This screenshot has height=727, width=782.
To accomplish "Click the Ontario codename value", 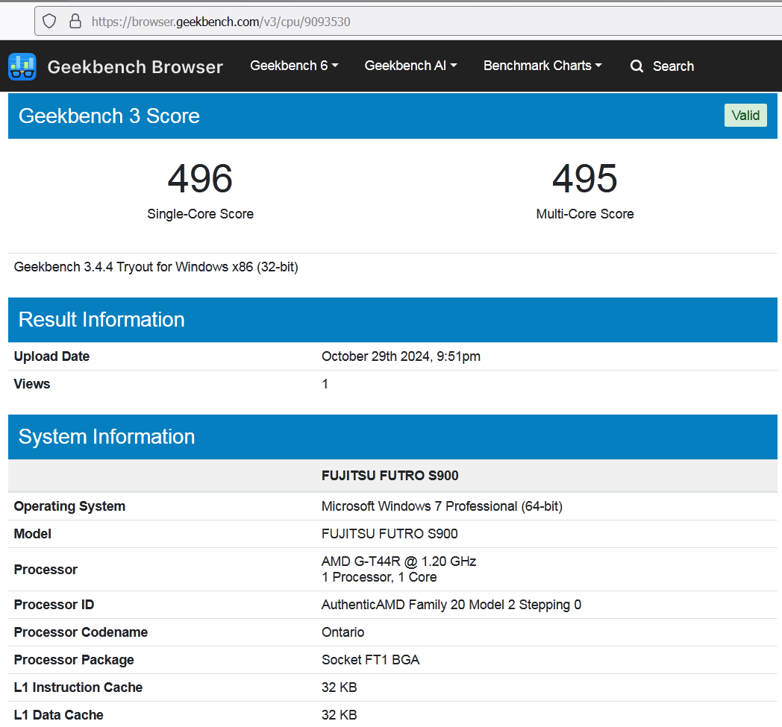I will click(x=343, y=632).
